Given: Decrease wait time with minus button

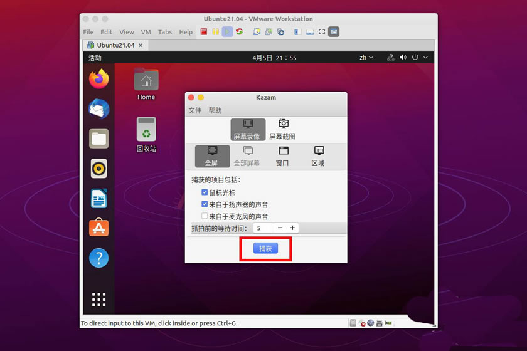Looking at the screenshot, I should [280, 228].
